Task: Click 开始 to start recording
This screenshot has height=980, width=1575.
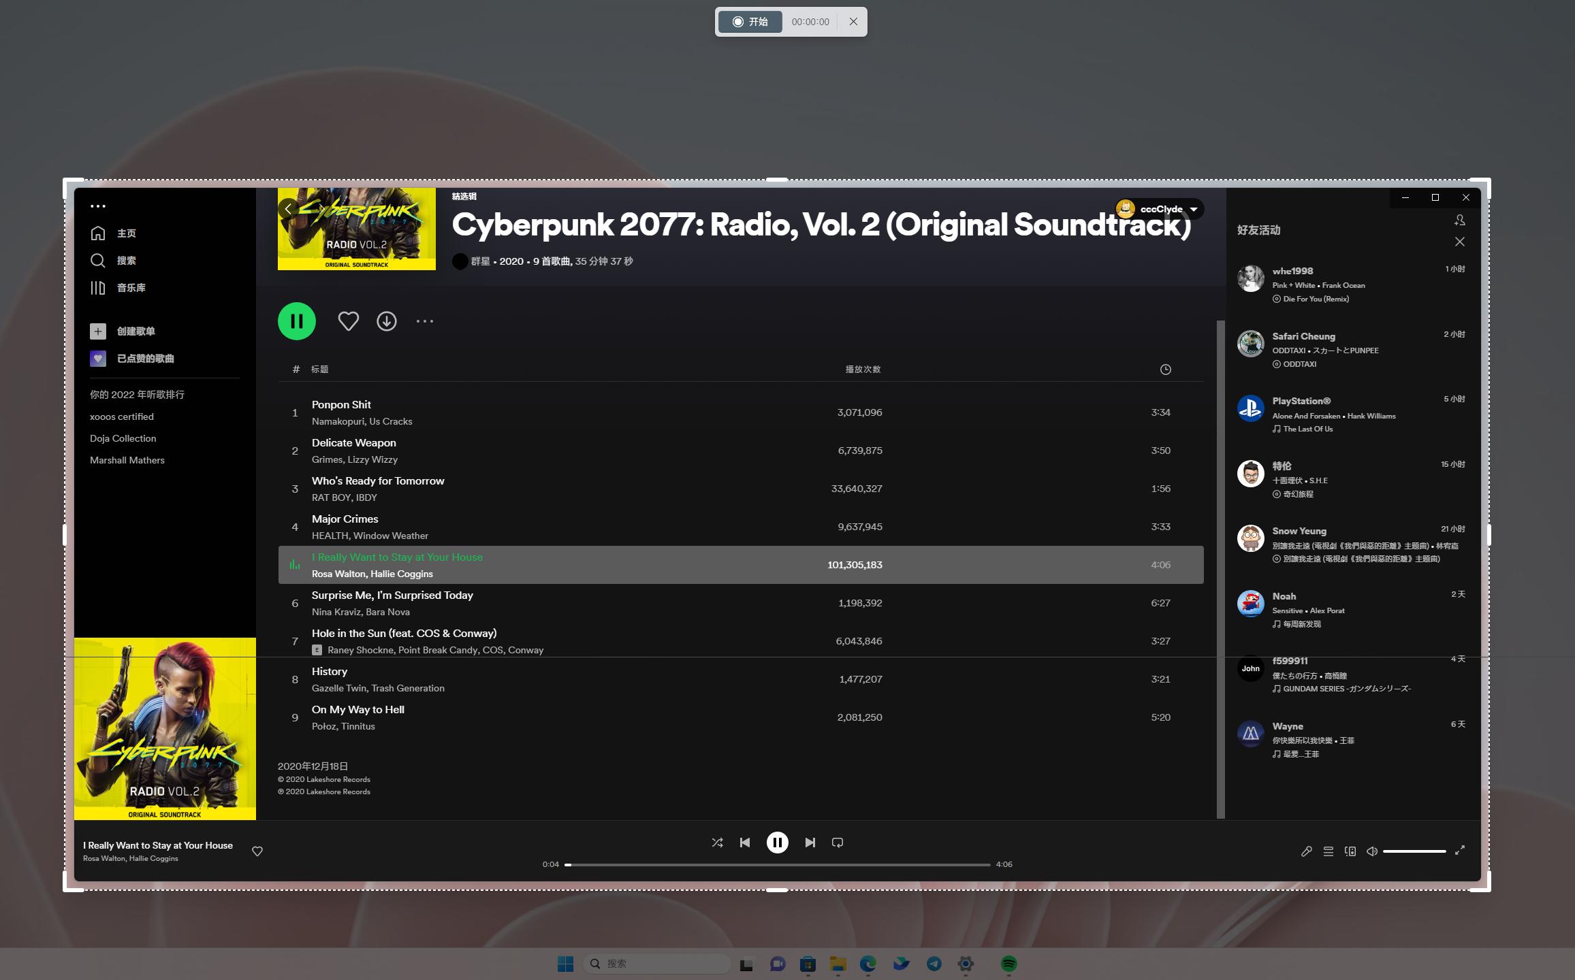Action: 750,22
